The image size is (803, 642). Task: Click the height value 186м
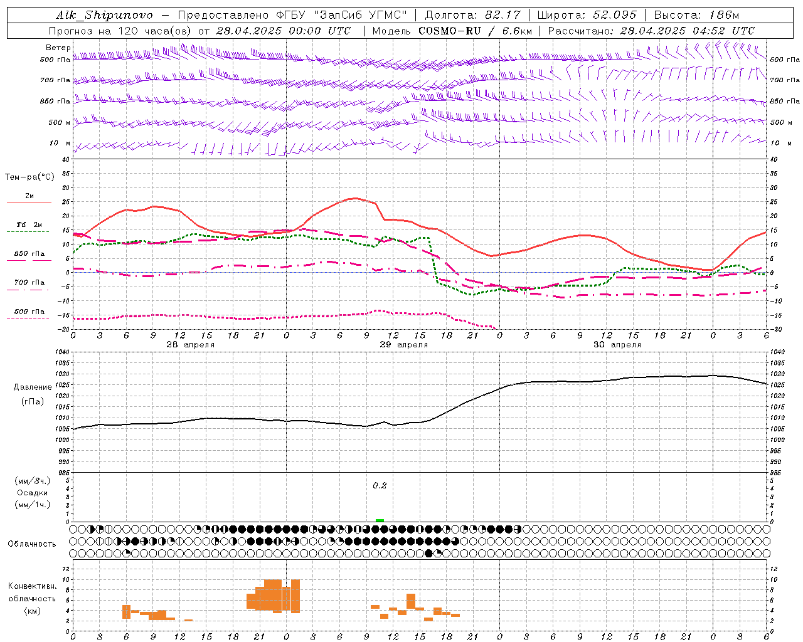725,15
